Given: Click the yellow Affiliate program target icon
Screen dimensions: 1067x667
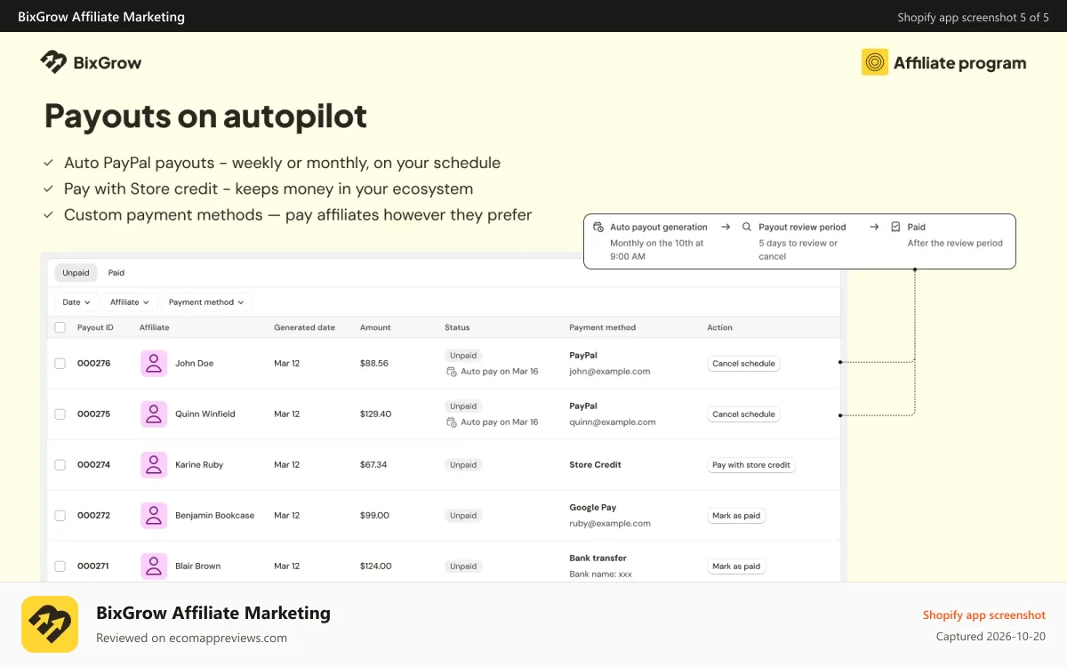Looking at the screenshot, I should [875, 62].
